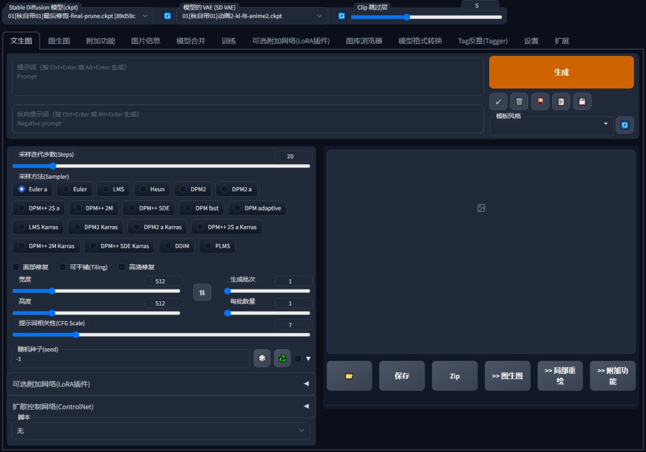
Task: Enable the 面部修复 checkbox
Action: 16,267
